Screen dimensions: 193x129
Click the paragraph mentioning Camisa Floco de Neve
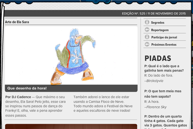103,104
